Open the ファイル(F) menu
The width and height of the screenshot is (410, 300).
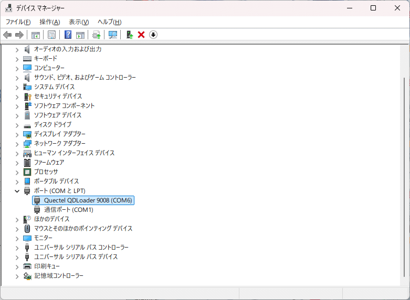[18, 22]
